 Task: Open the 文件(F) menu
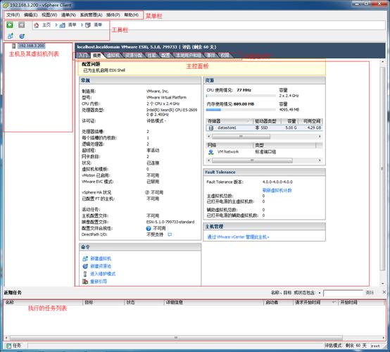tap(13, 15)
